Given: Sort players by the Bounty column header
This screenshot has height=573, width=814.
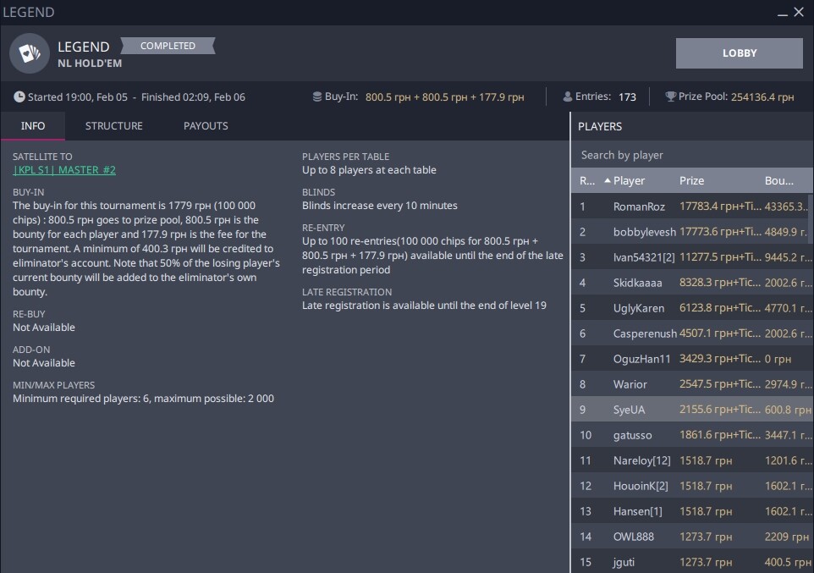Looking at the screenshot, I should [x=778, y=181].
